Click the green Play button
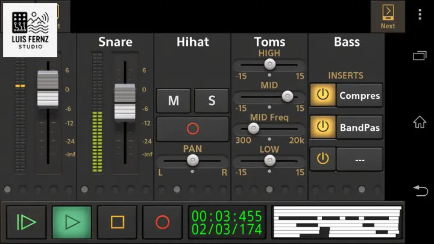This screenshot has height=244, width=434. pyautogui.click(x=72, y=222)
